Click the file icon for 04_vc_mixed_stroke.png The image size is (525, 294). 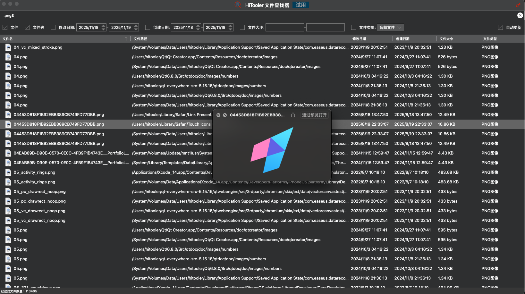click(8, 47)
